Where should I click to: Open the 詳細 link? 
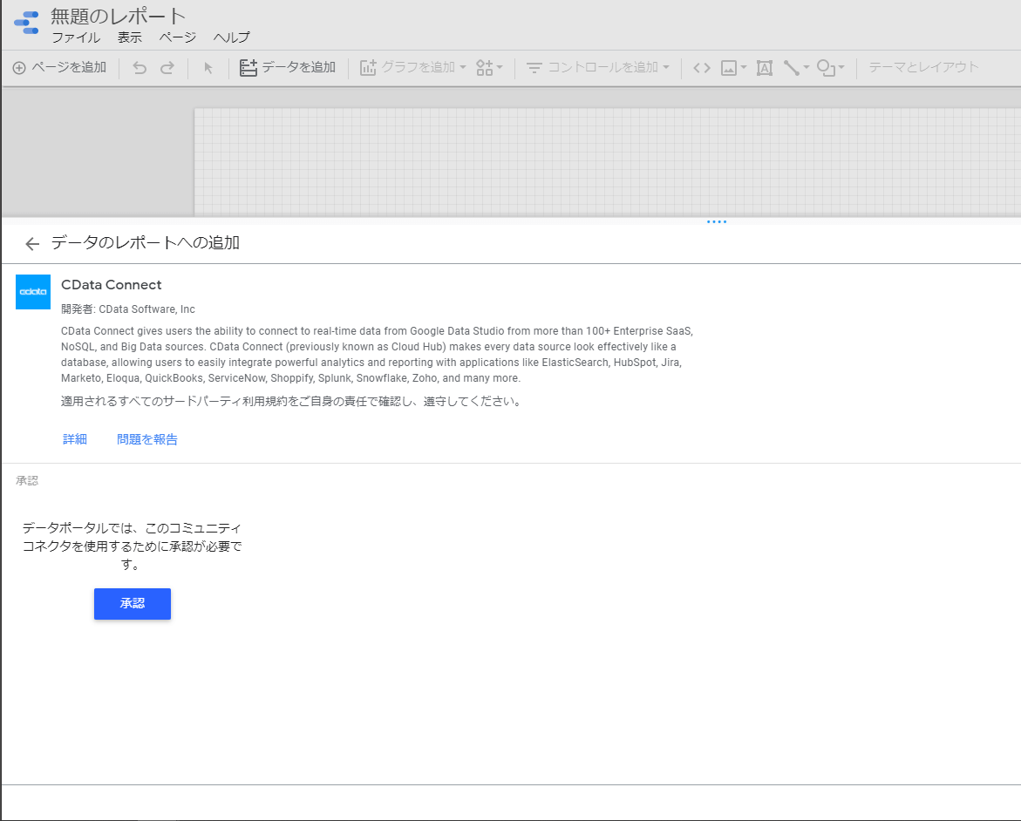coord(75,439)
